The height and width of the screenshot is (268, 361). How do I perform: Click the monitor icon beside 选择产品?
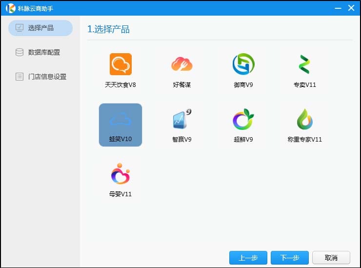pyautogui.click(x=20, y=28)
